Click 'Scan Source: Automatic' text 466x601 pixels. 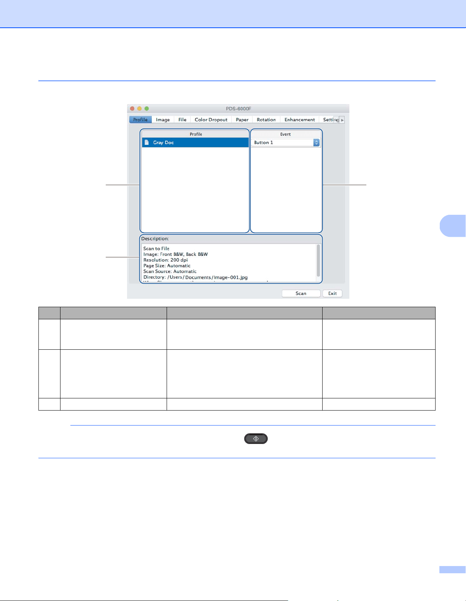point(170,271)
